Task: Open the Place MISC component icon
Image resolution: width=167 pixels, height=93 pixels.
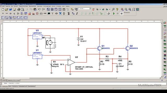Action: coord(45,13)
